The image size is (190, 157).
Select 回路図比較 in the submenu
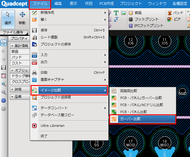coord(143,91)
